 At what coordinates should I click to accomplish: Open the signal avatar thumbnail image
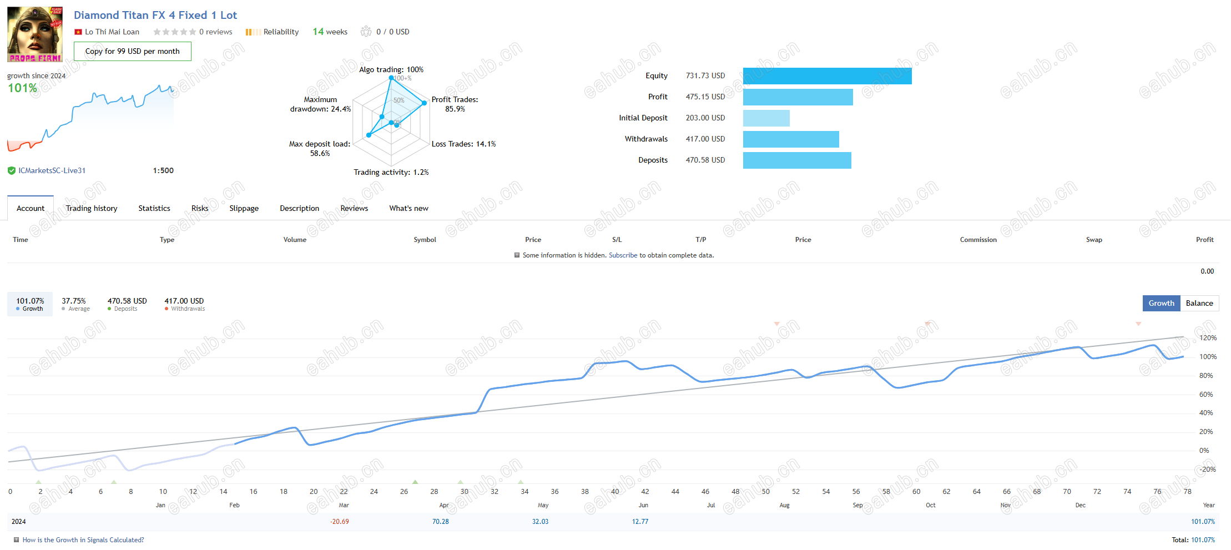coord(35,34)
